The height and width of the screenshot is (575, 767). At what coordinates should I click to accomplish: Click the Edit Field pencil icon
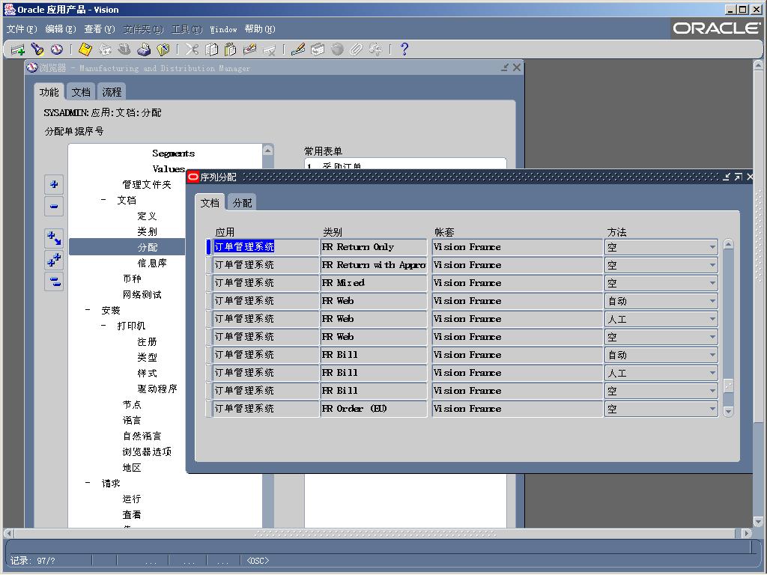click(x=298, y=49)
